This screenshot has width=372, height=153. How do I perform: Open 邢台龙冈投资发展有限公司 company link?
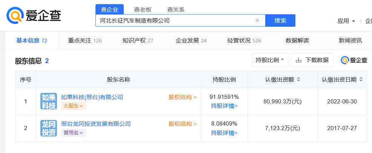pos(96,124)
